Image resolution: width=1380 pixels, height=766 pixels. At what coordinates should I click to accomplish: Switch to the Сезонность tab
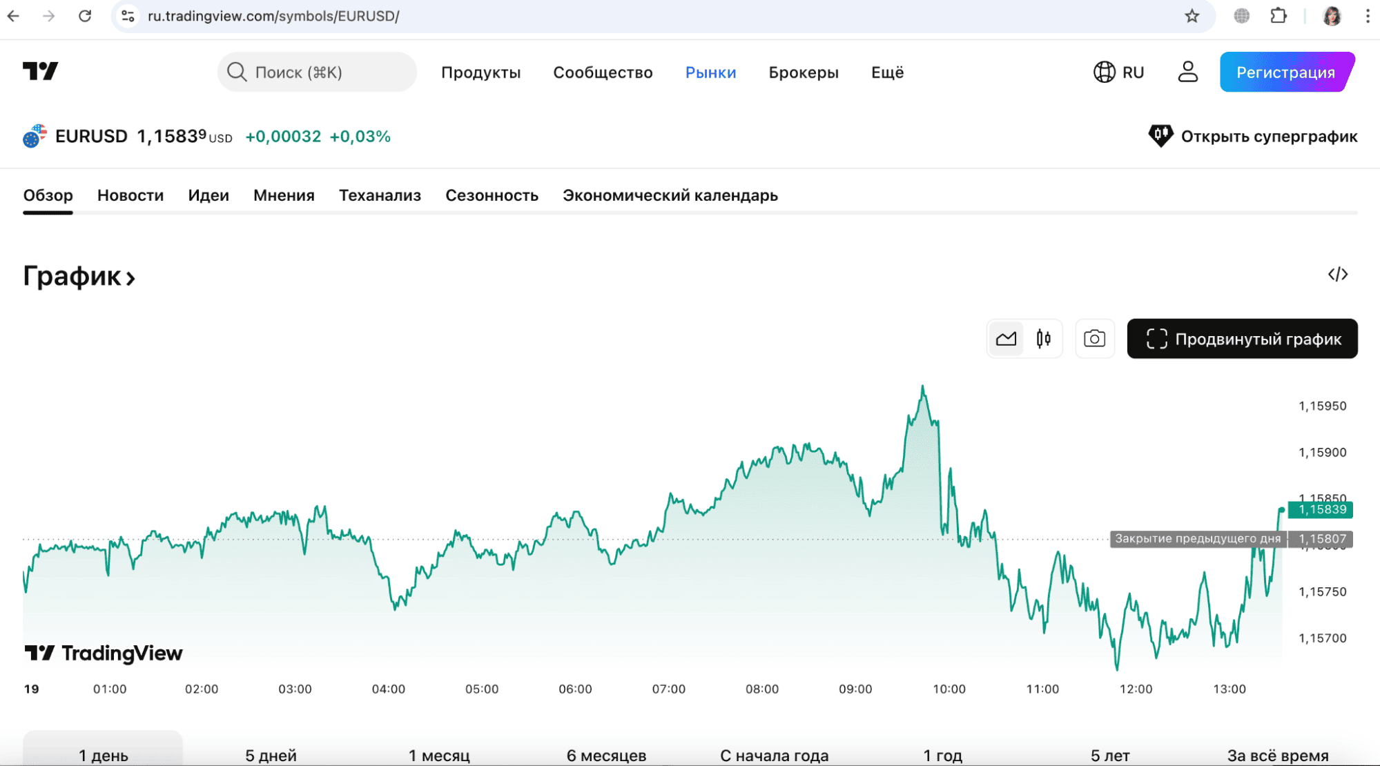[x=492, y=195]
